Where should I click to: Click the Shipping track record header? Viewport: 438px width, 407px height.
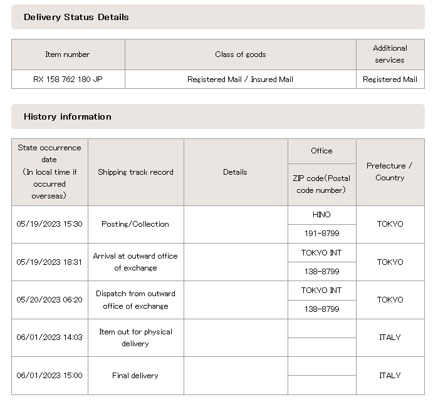pos(135,172)
